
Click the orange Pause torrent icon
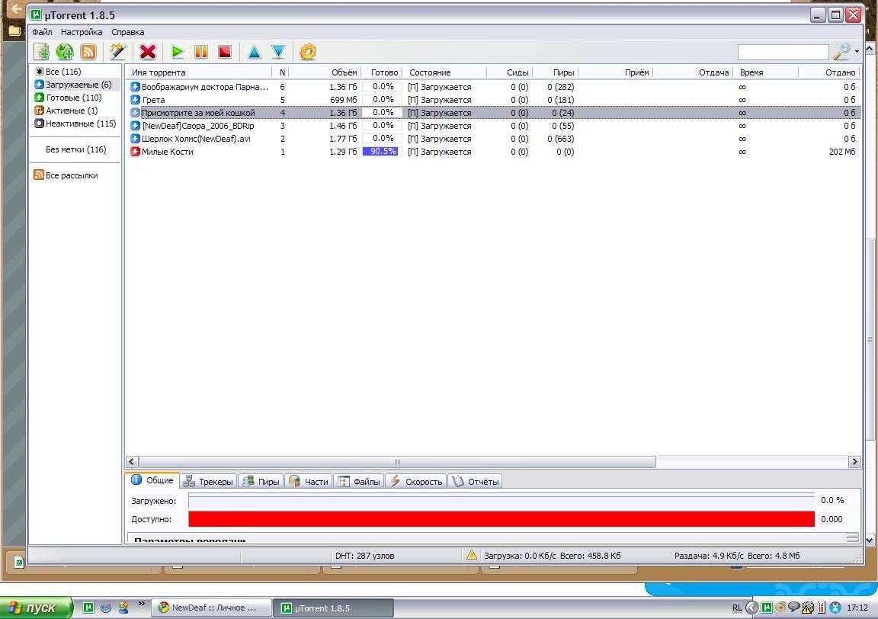click(201, 52)
